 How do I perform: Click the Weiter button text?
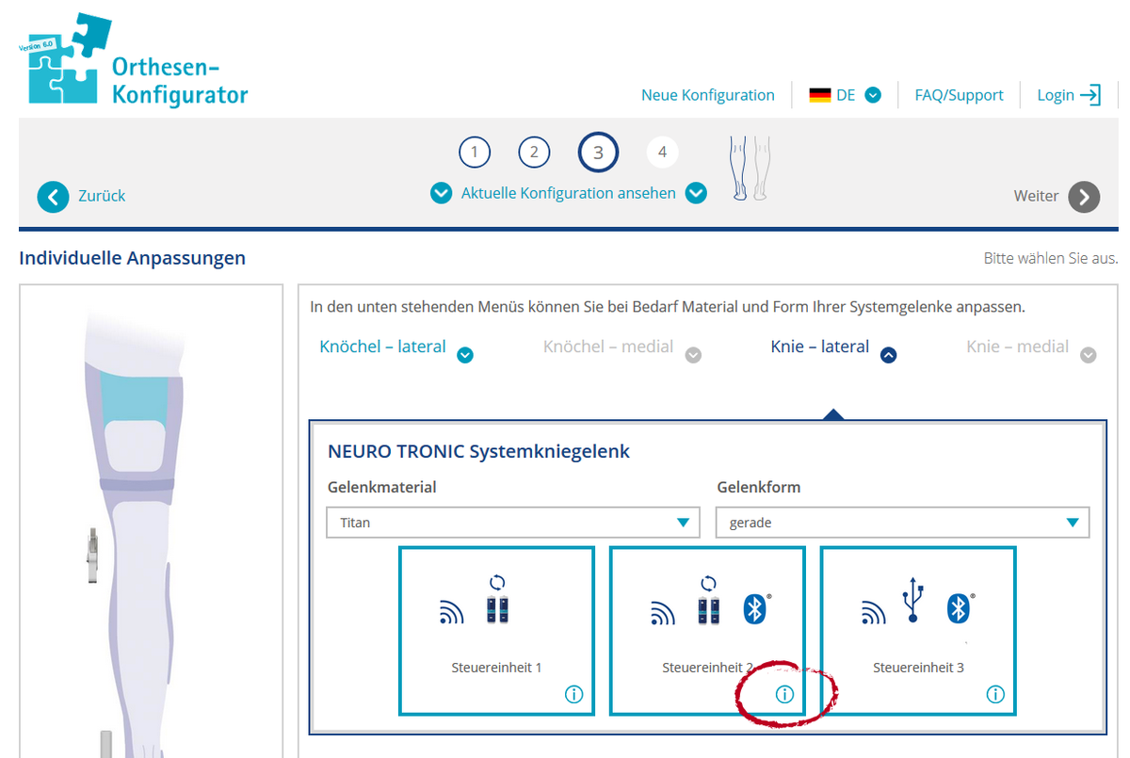click(1037, 196)
